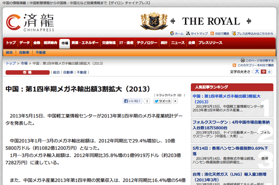Image resolution: width=279 pixels, height=185 pixels.
Task: Click the フォルクスワーゲン article summary text
Action: tap(232, 134)
